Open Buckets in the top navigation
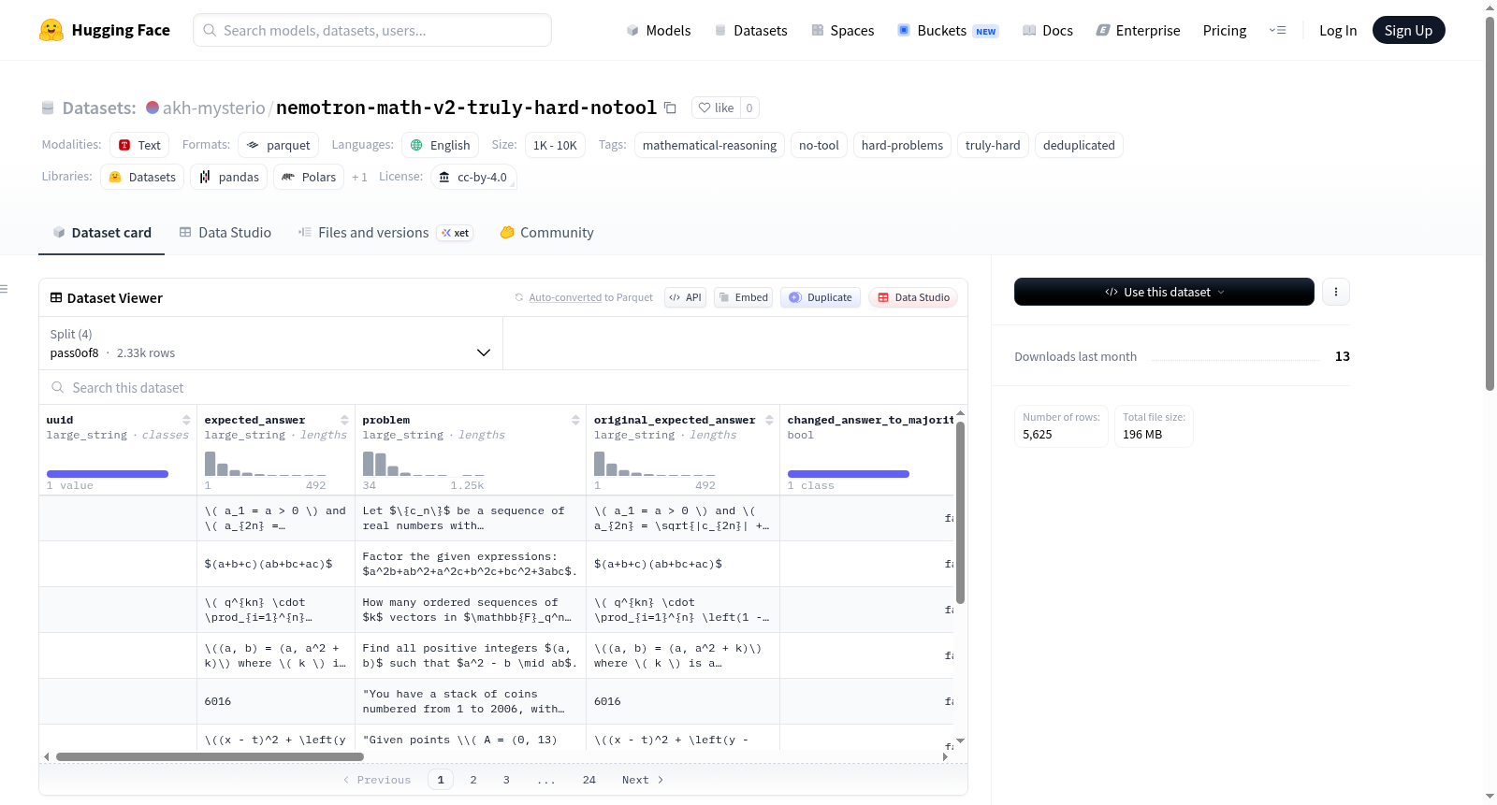1497x805 pixels. tap(948, 30)
